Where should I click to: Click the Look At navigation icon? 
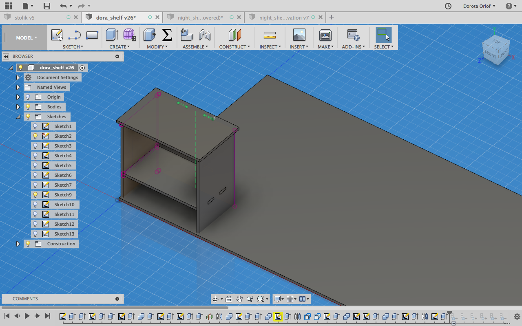click(x=229, y=299)
